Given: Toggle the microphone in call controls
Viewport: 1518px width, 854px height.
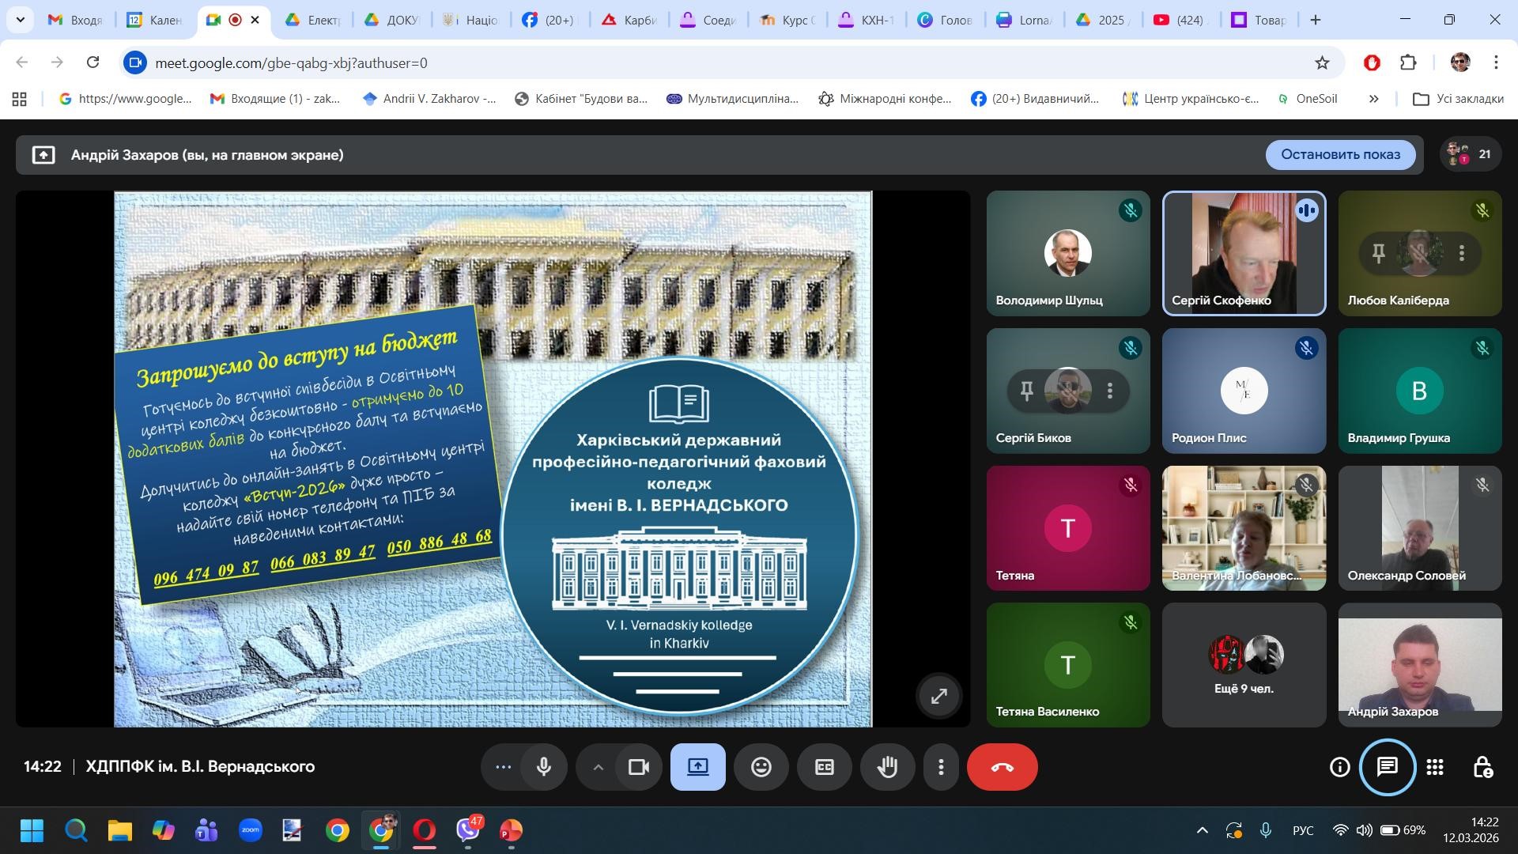Looking at the screenshot, I should coord(543,767).
